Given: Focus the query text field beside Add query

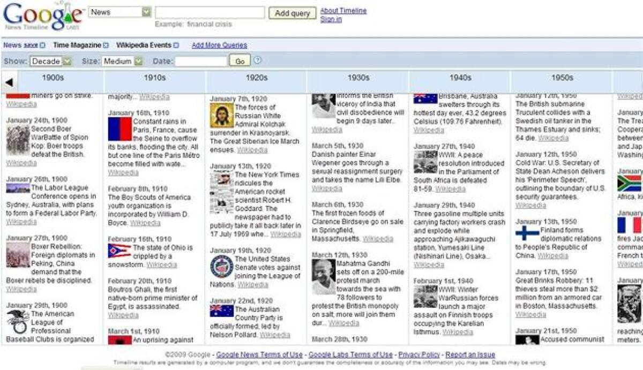Looking at the screenshot, I should click(x=210, y=12).
